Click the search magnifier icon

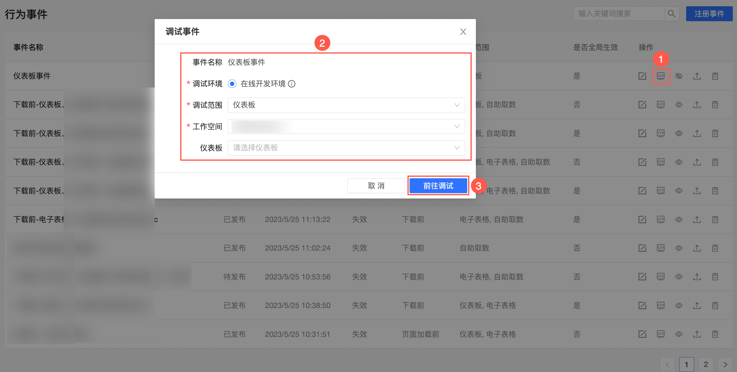(671, 14)
